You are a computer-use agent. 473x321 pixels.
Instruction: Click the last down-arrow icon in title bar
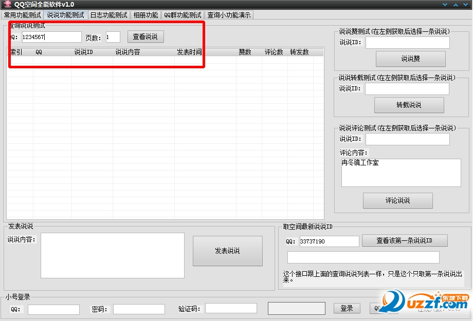[x=465, y=5]
